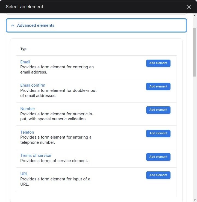
Task: Add the Number element
Action: pyautogui.click(x=158, y=110)
